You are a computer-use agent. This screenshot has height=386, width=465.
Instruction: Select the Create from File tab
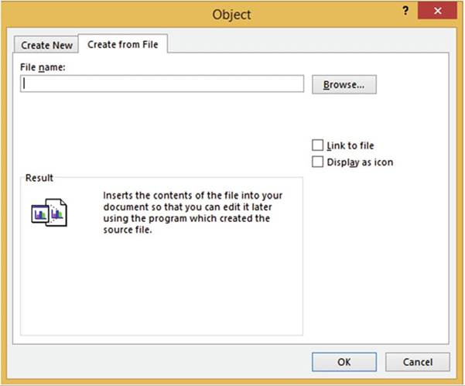123,44
